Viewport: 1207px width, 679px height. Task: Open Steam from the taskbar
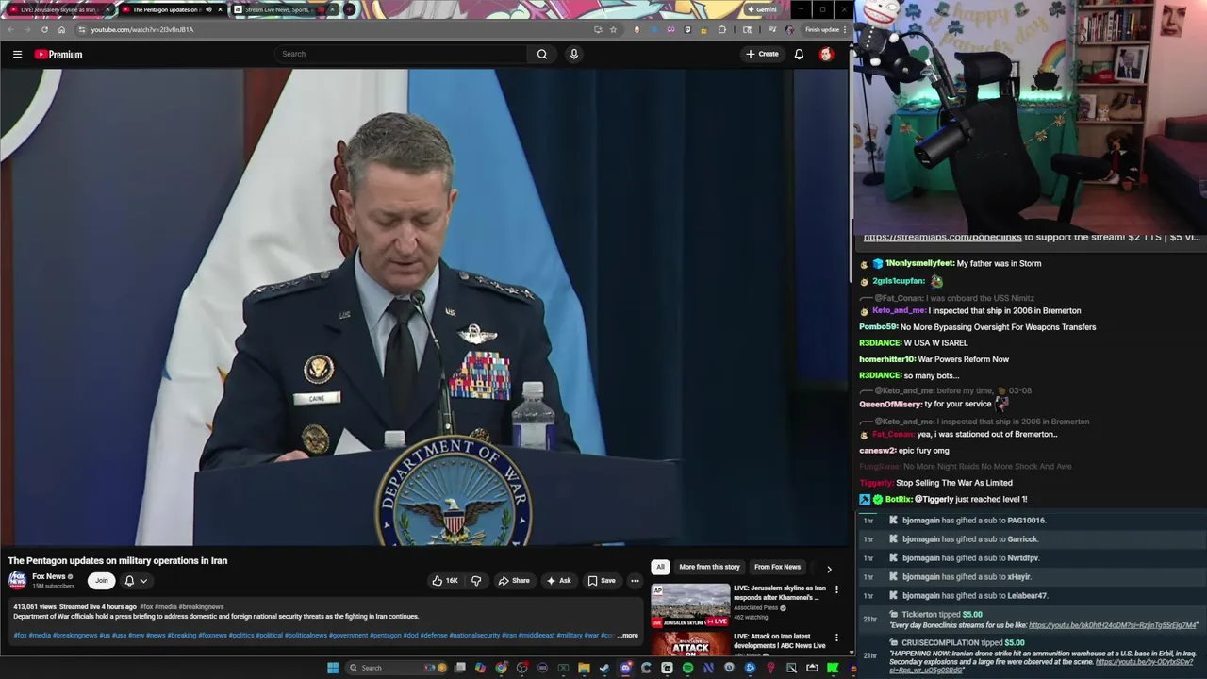pyautogui.click(x=604, y=668)
